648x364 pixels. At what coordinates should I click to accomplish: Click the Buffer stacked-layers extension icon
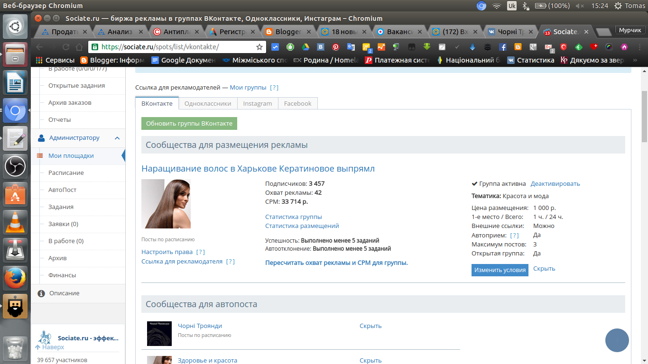[488, 47]
